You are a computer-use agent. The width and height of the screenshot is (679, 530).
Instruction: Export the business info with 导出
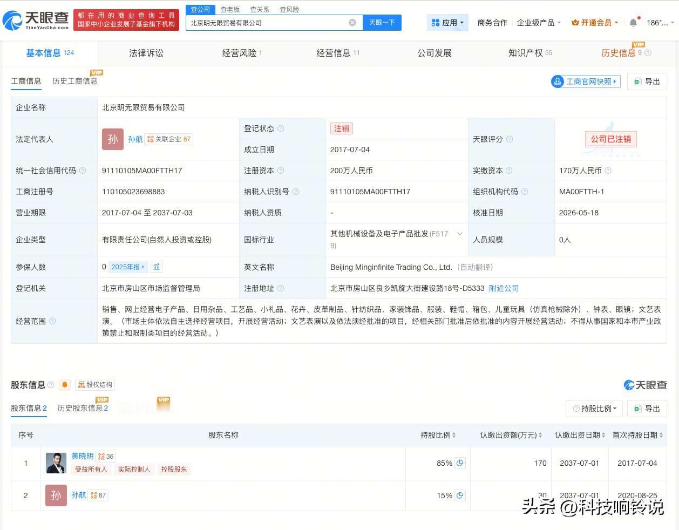[x=647, y=81]
